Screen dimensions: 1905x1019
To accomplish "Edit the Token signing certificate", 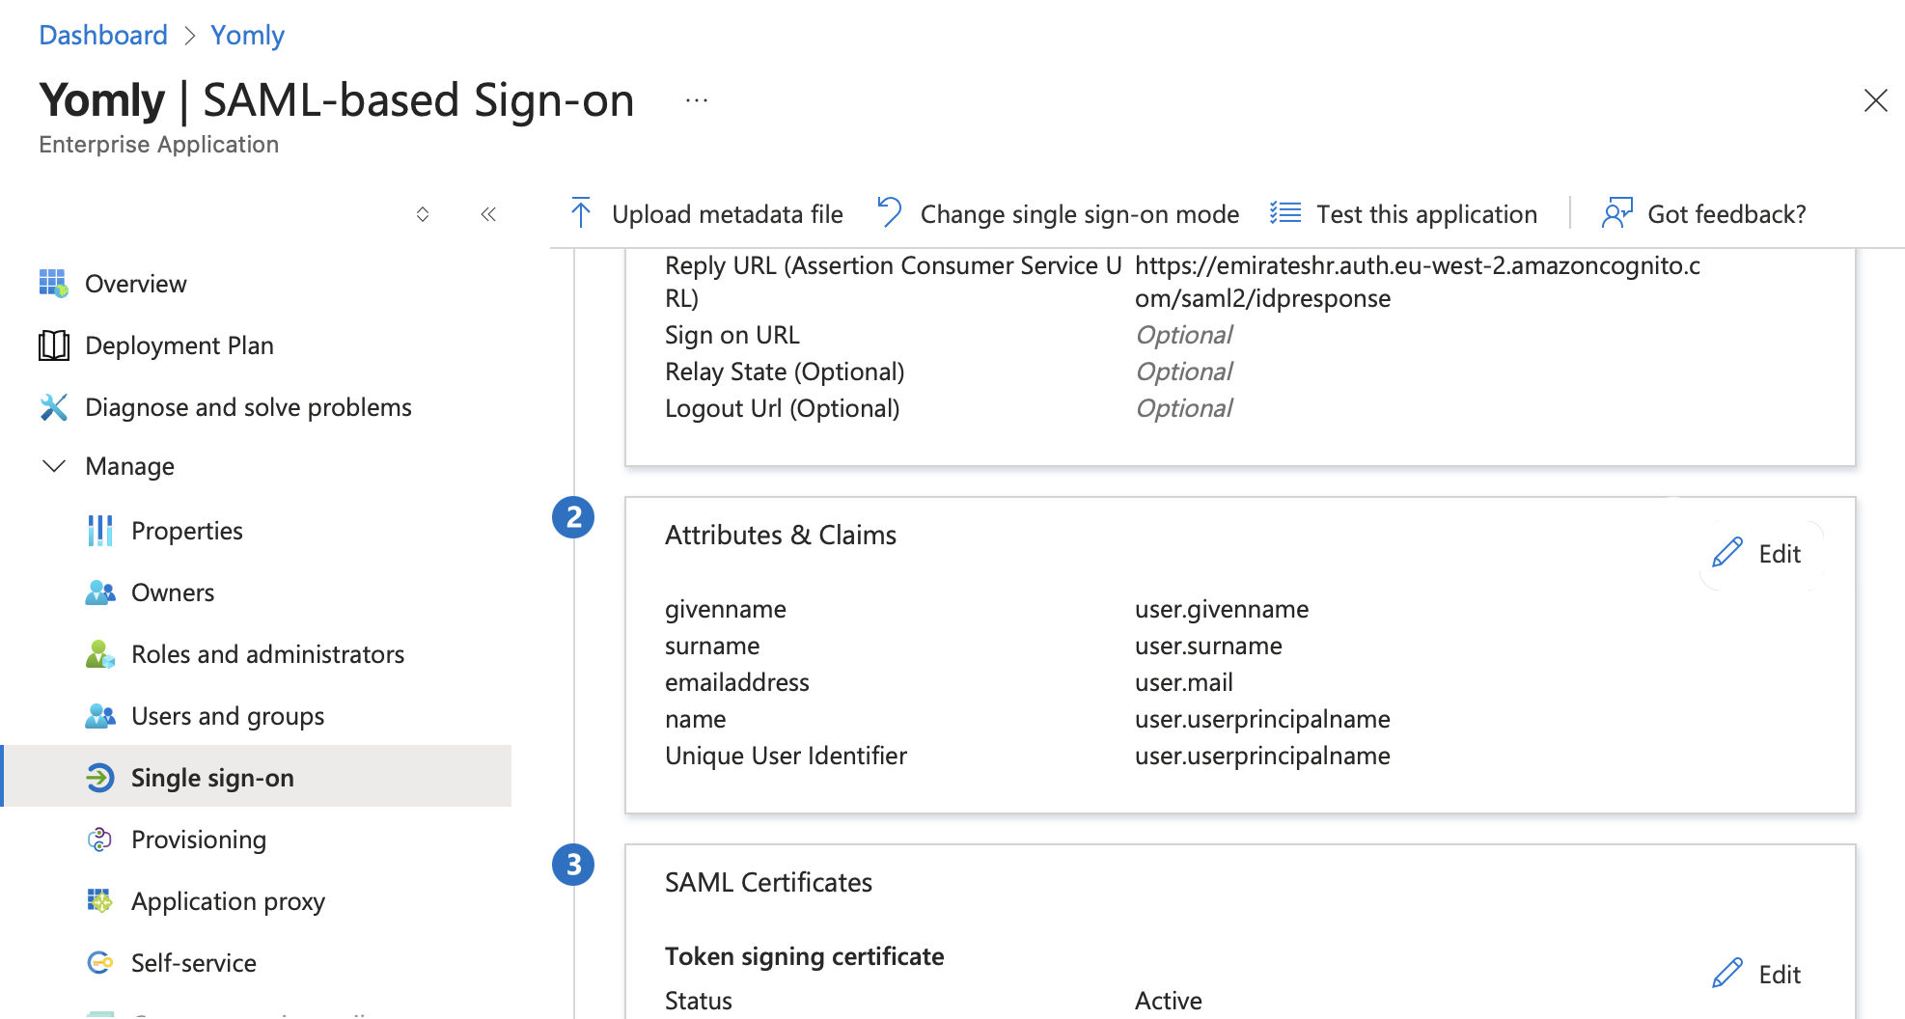I will [x=1759, y=975].
